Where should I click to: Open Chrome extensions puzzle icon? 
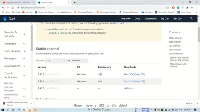[187, 7]
